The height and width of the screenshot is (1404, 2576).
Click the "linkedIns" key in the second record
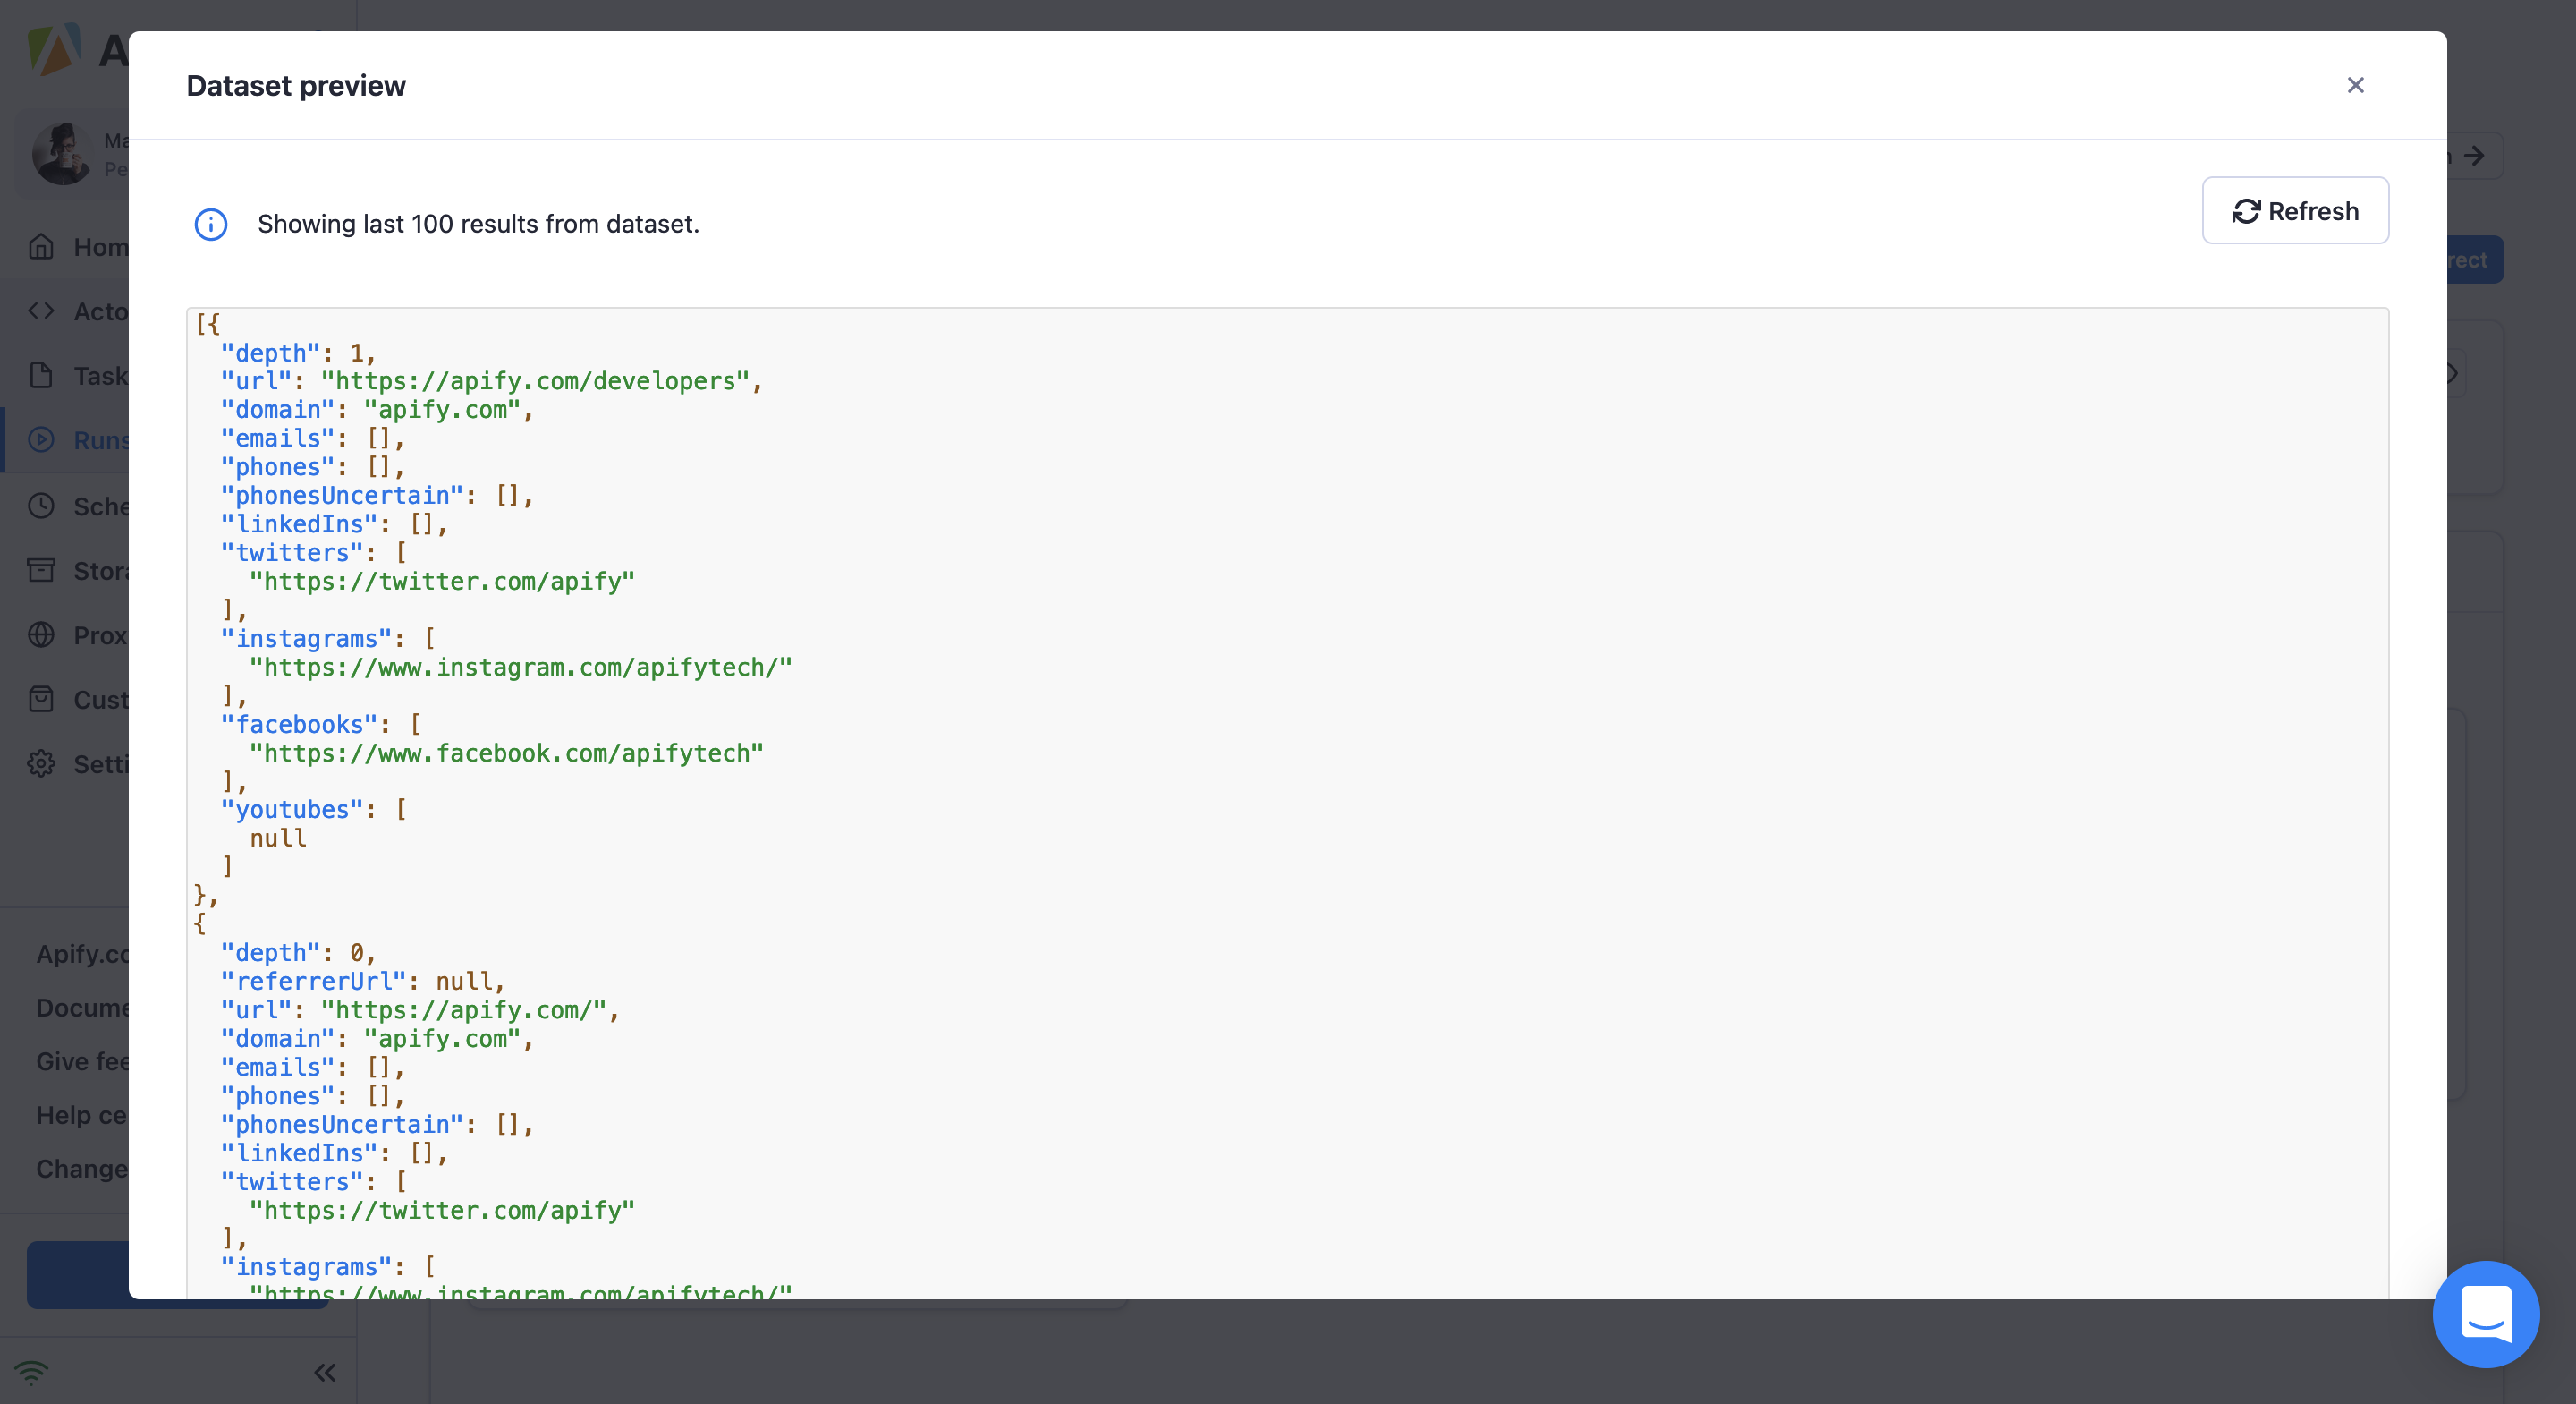299,1153
